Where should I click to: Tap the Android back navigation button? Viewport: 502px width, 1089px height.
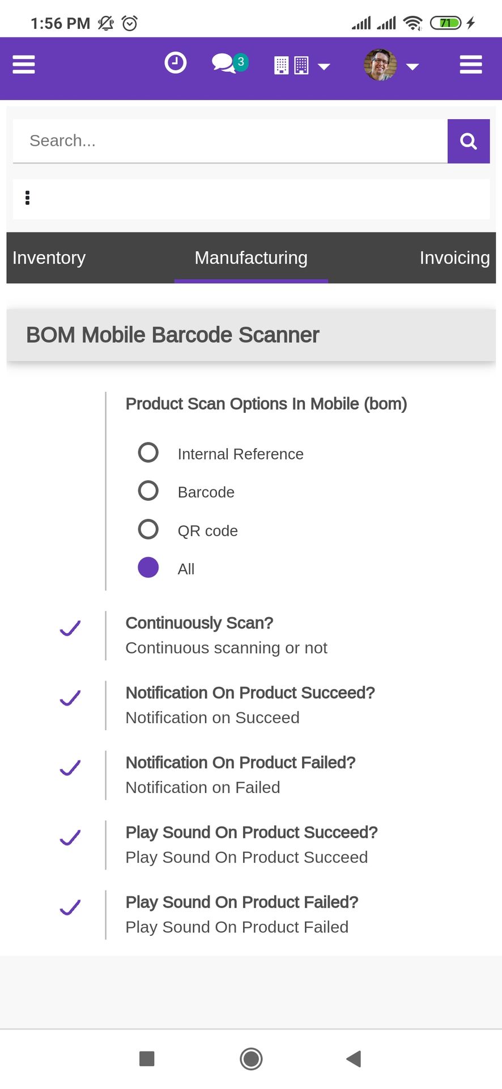point(354,1058)
